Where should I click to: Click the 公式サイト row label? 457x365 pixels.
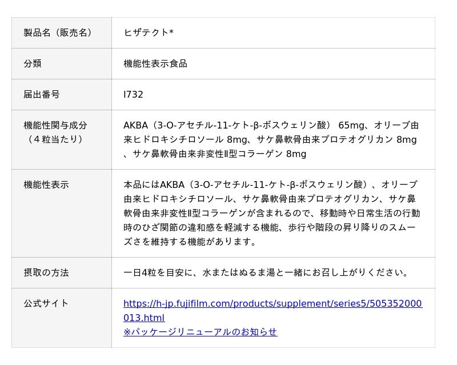(46, 303)
